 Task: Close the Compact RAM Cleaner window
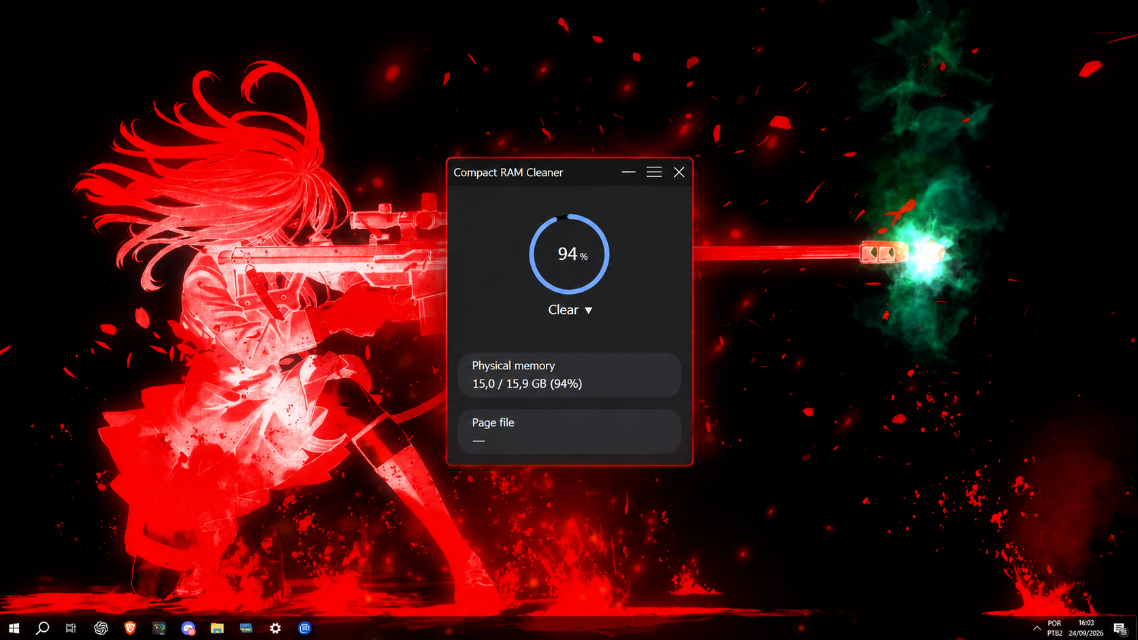point(679,172)
